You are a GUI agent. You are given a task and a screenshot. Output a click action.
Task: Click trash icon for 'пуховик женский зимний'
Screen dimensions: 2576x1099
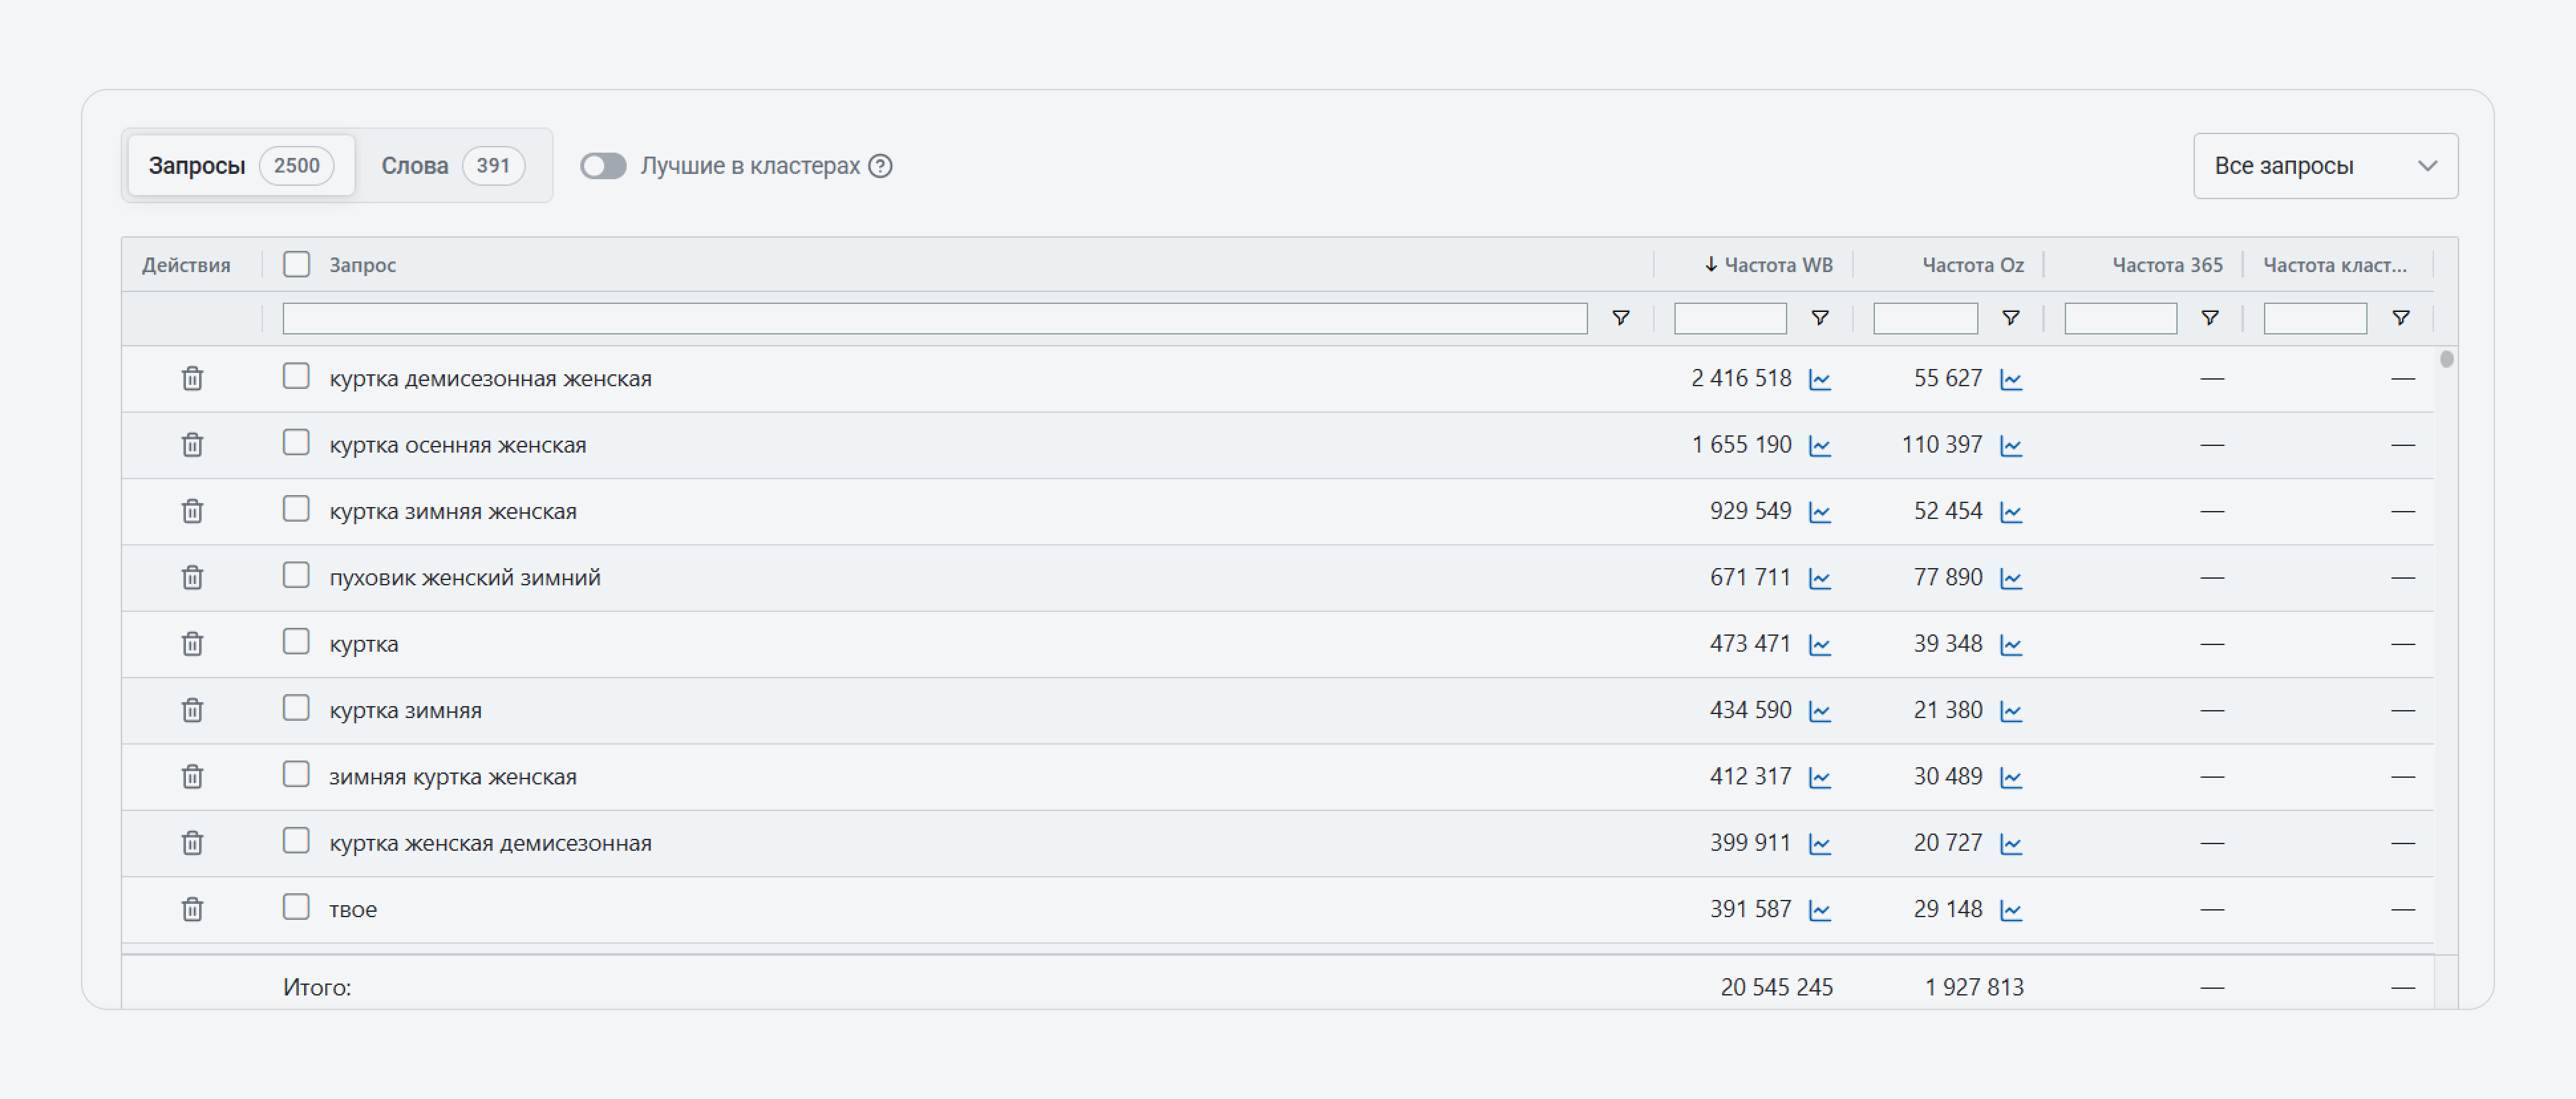pyautogui.click(x=192, y=578)
